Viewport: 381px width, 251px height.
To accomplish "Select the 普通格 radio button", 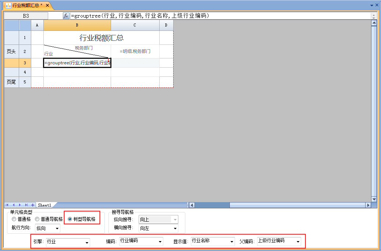I will [x=14, y=219].
